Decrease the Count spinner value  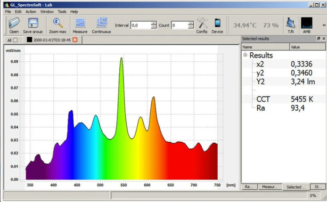tap(190, 27)
